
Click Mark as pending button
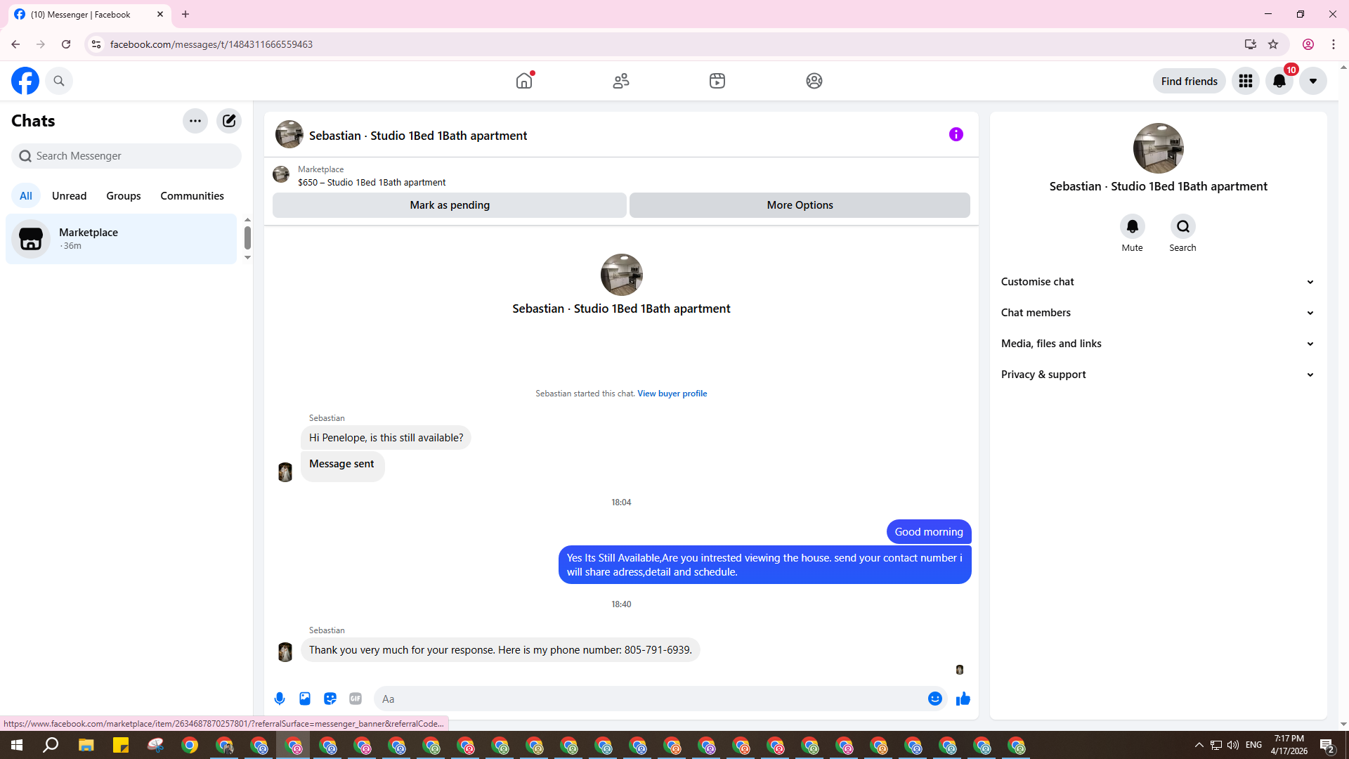click(450, 205)
